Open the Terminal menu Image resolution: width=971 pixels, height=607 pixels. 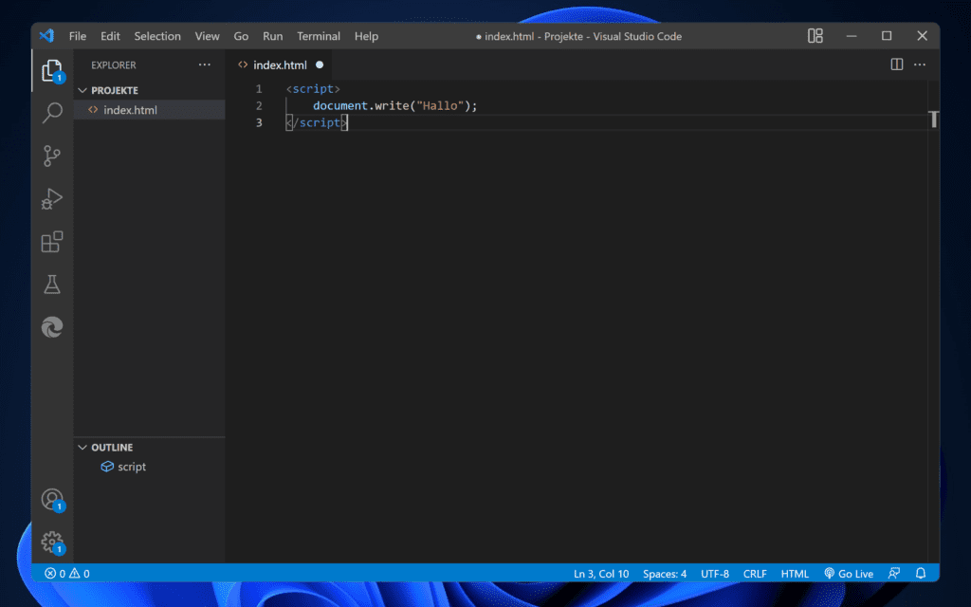tap(319, 36)
